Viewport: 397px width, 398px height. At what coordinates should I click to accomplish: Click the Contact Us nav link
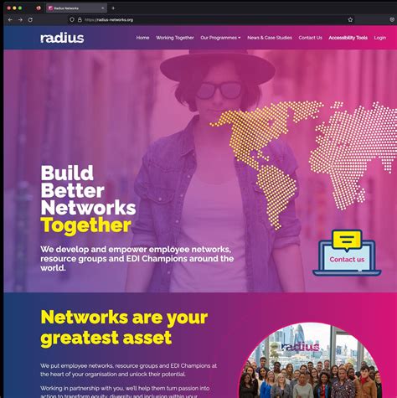click(310, 38)
